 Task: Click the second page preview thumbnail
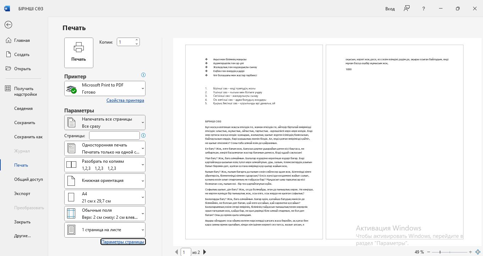point(394,142)
